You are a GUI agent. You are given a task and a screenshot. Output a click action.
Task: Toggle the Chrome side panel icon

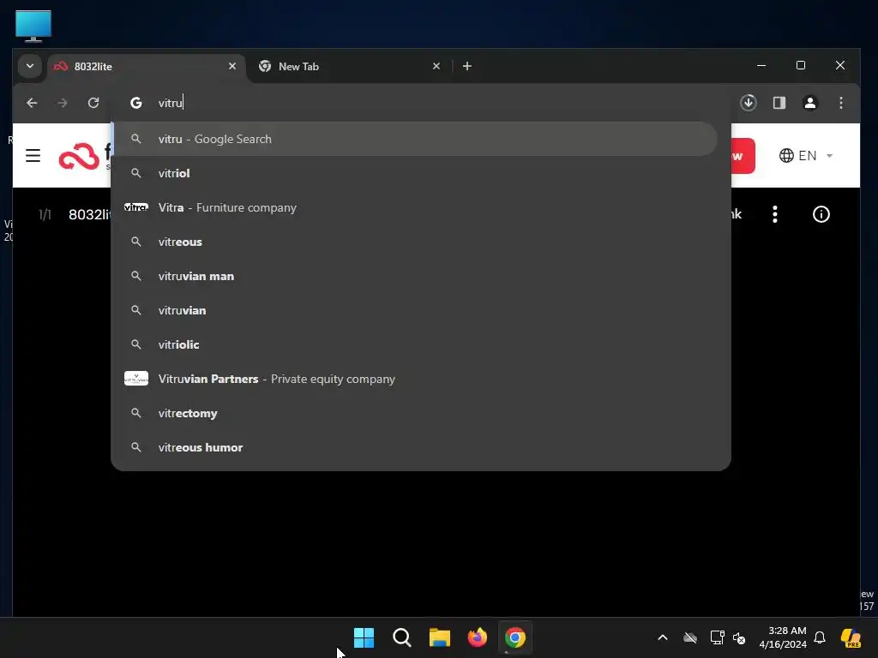779,103
